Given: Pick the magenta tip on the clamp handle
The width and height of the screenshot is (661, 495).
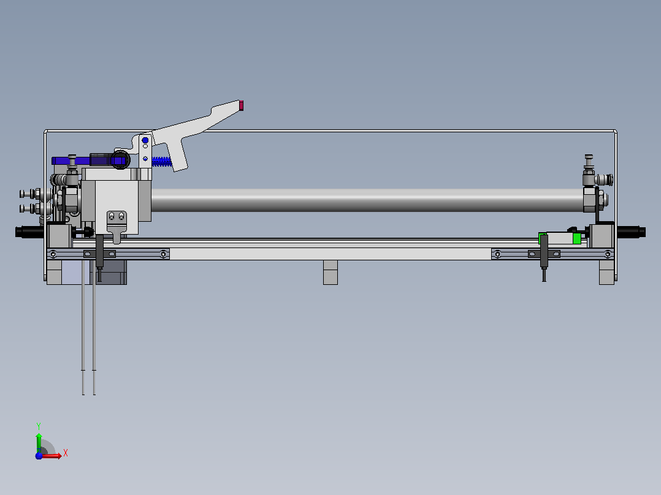Looking at the screenshot, I should [241, 105].
